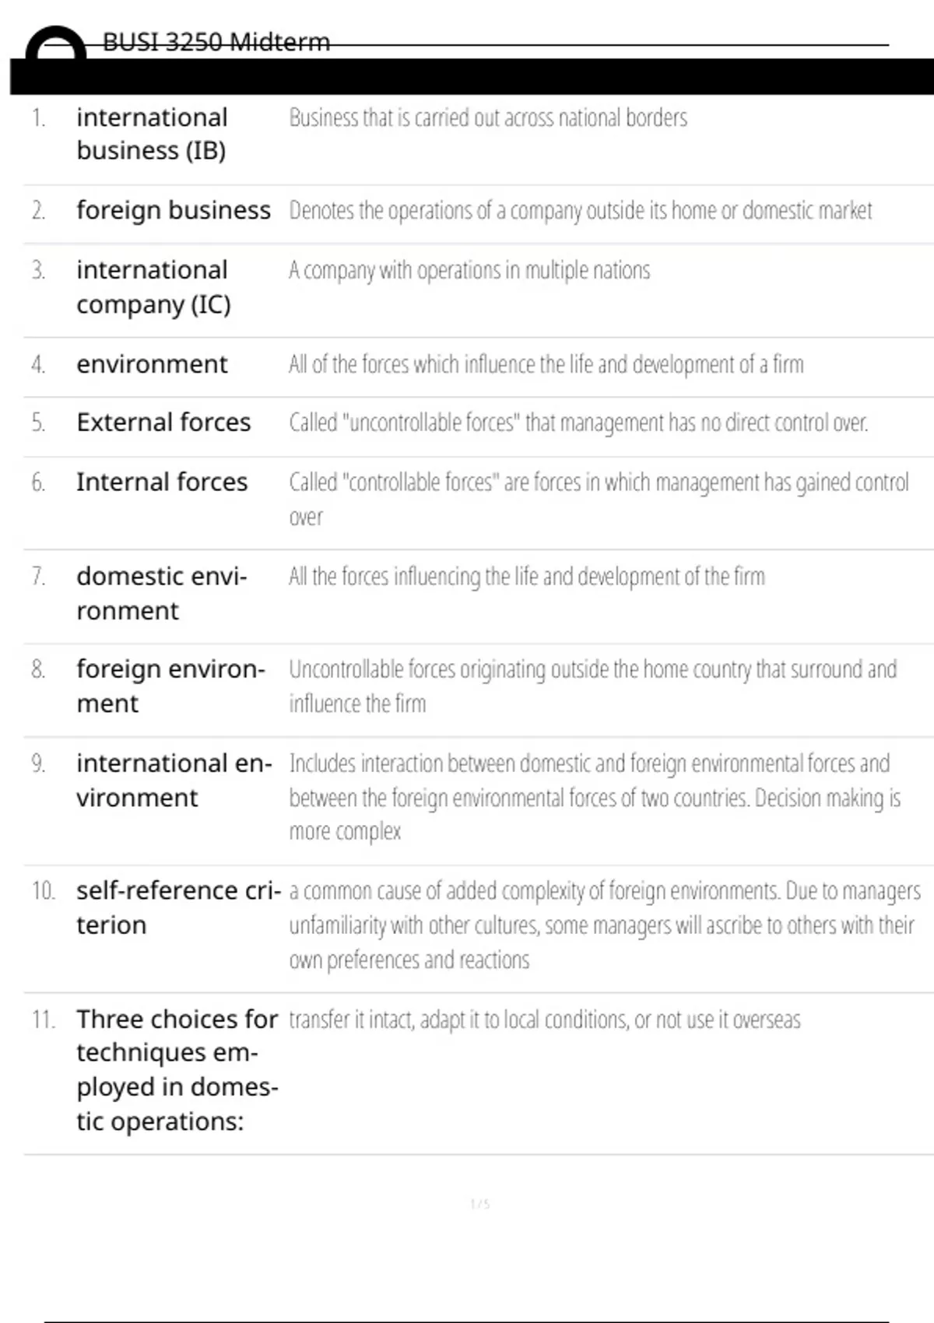
Task: Click the Internal forces term
Action: (162, 483)
